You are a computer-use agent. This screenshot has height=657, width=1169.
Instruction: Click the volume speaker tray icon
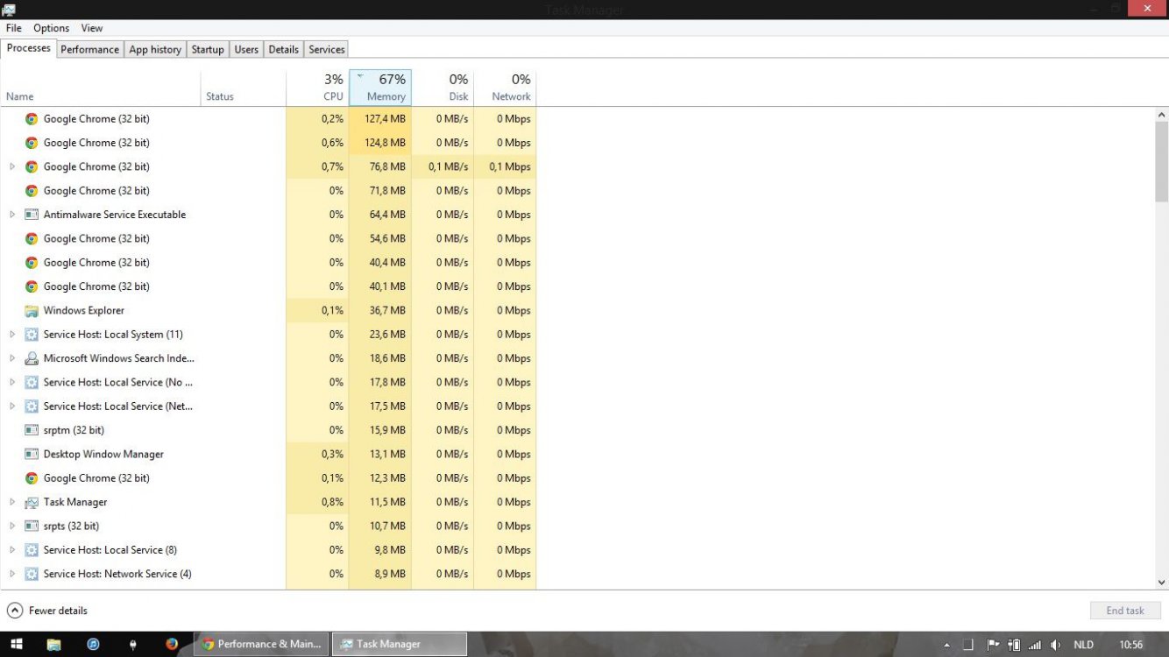1055,644
